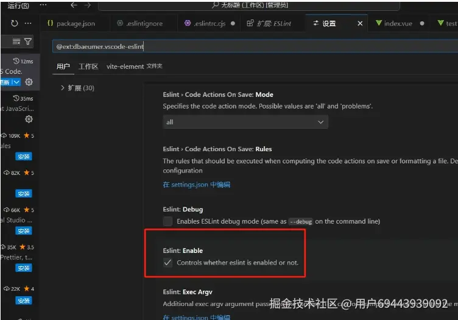Refresh the extensions list
This screenshot has height=320, width=458.
pyautogui.click(x=15, y=23)
